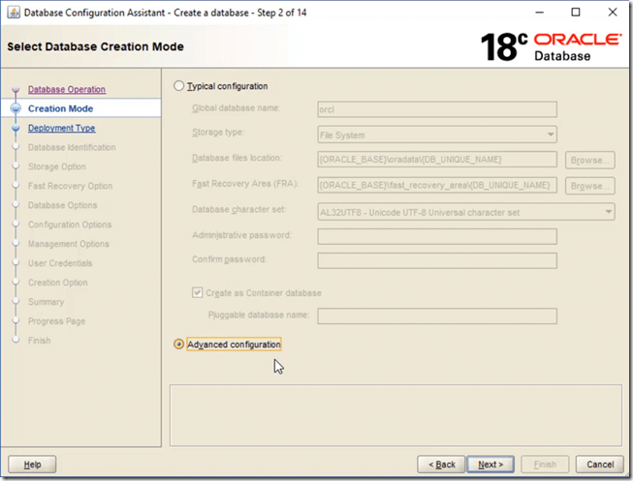Click the Database Operation step bullet icon
Viewport: 633px width, 481px height.
click(15, 90)
